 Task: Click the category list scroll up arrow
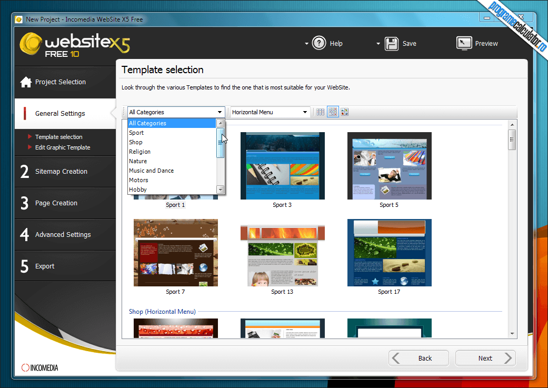tap(220, 123)
